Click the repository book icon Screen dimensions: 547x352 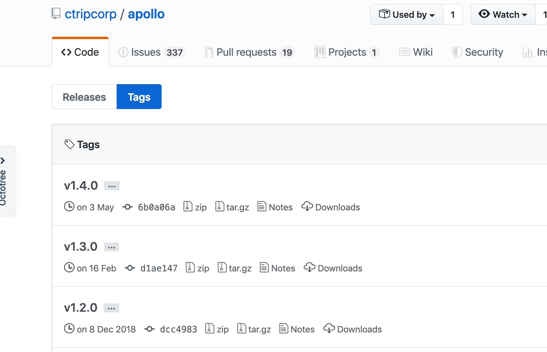coord(56,14)
